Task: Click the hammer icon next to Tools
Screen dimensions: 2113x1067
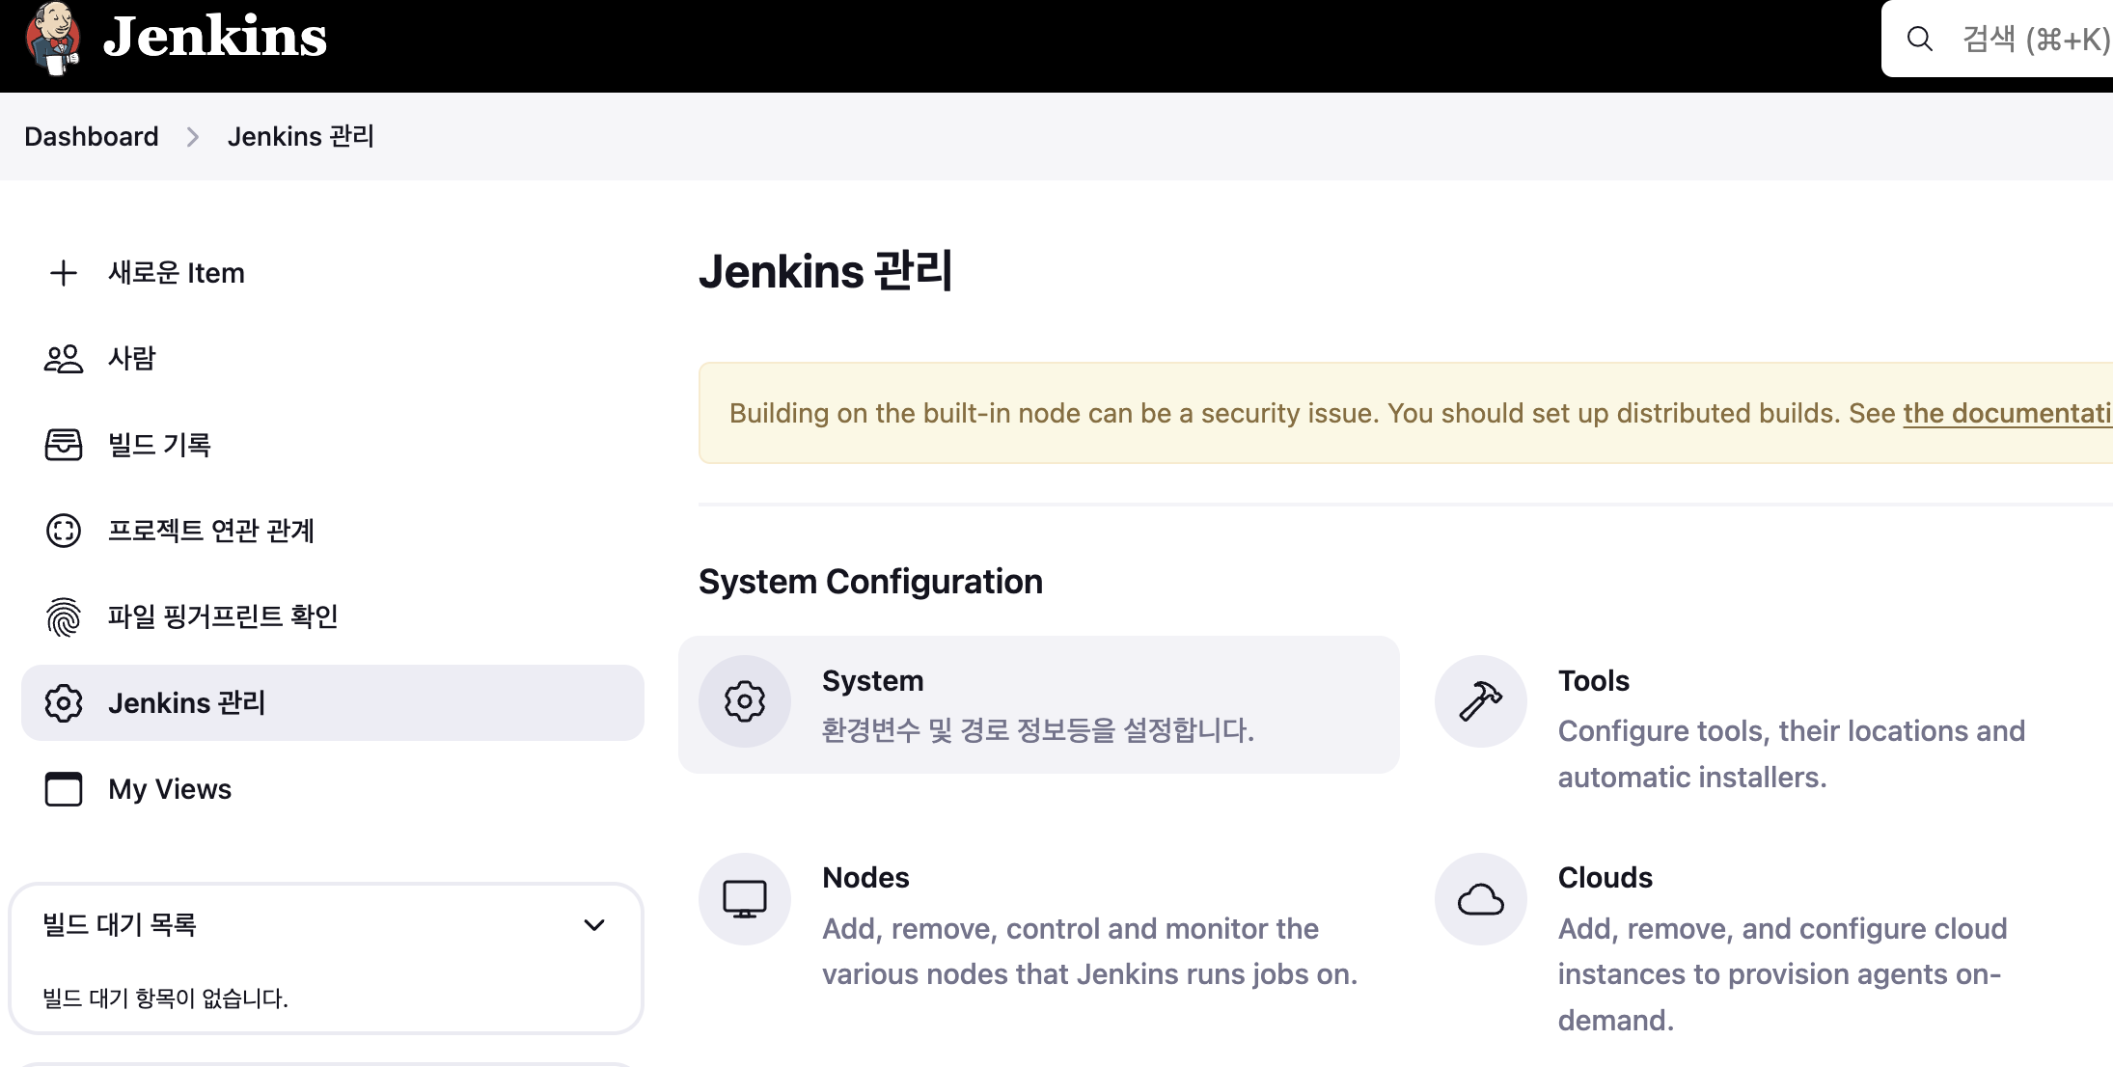Action: [x=1480, y=701]
